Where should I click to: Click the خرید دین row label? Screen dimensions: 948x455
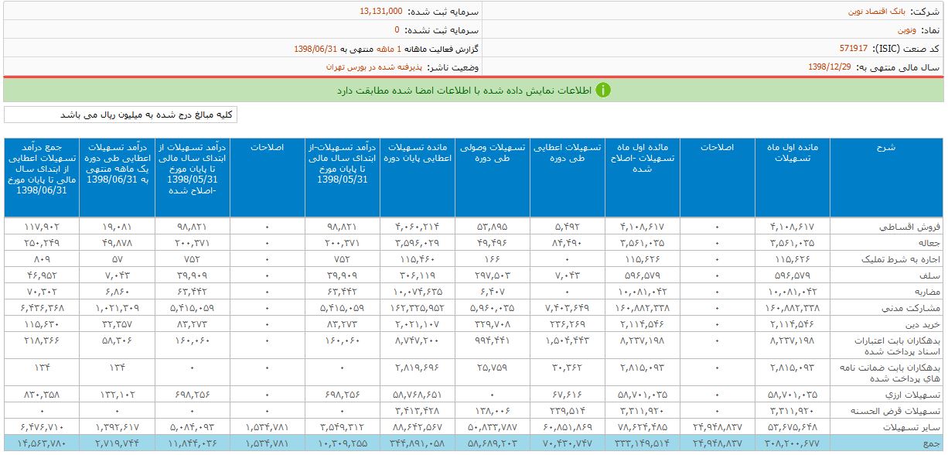[x=919, y=323]
